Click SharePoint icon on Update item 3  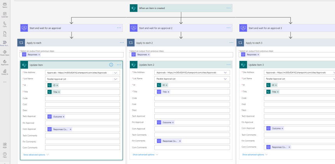243,65
